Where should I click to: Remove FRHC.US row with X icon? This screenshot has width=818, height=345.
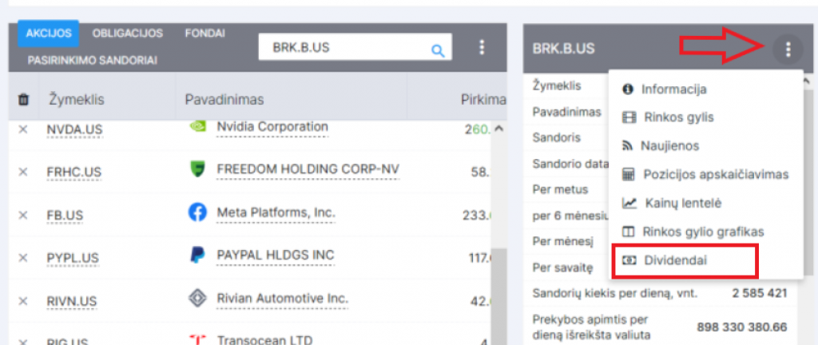click(23, 172)
